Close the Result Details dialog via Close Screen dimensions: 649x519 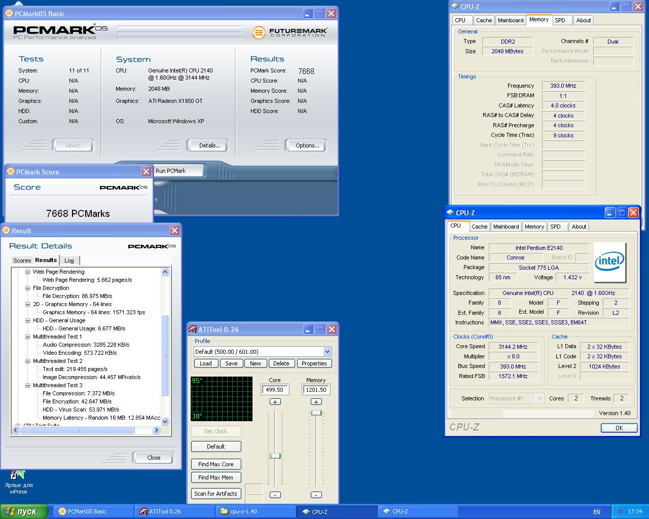[x=154, y=457]
